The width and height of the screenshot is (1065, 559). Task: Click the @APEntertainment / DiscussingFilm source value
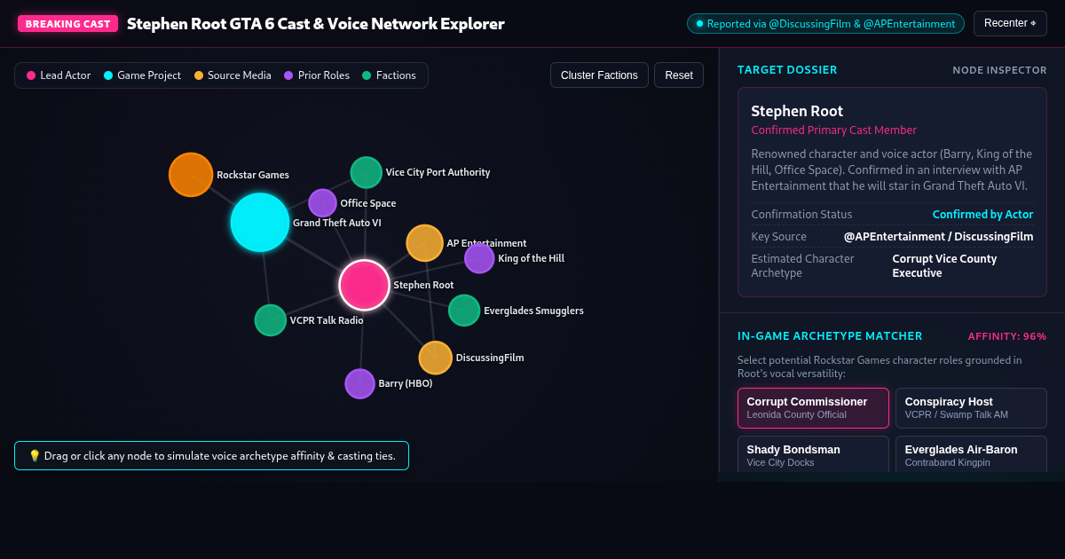[x=938, y=237]
